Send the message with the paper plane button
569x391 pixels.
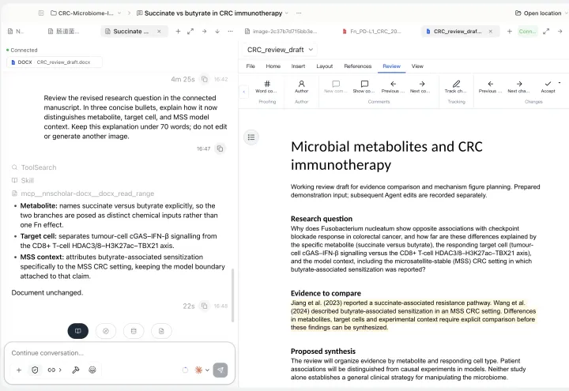pos(220,370)
